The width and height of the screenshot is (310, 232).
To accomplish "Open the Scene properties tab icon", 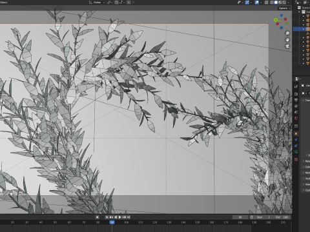I will [x=296, y=112].
